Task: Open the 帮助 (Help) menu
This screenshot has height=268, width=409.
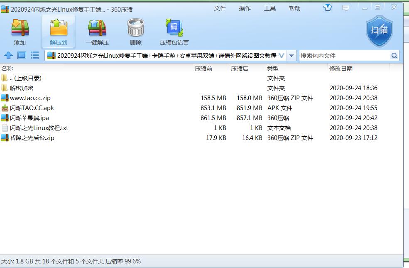Action: (x=294, y=8)
